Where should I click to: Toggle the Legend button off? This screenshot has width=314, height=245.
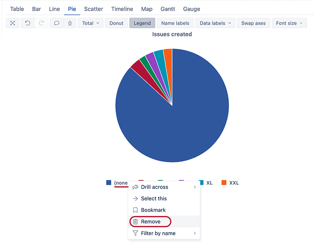(142, 23)
